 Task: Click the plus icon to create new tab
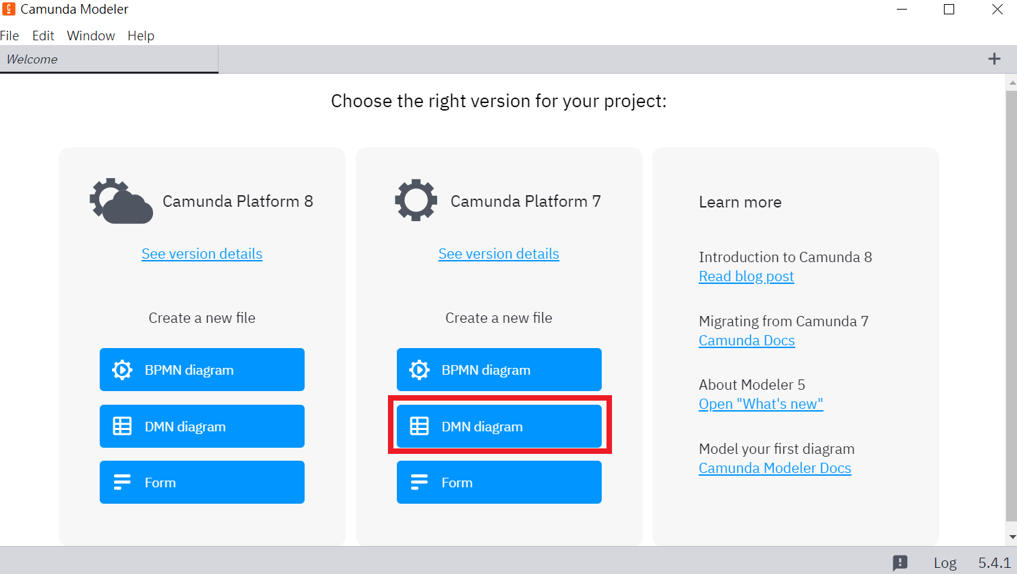pos(994,59)
